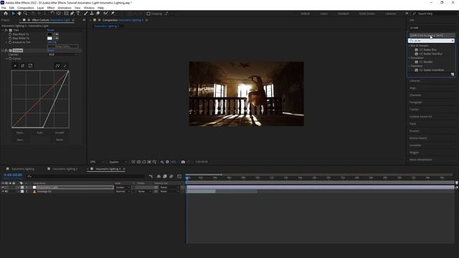
Task: Click the Hide Shy Layers icon in timeline
Action: (x=158, y=176)
